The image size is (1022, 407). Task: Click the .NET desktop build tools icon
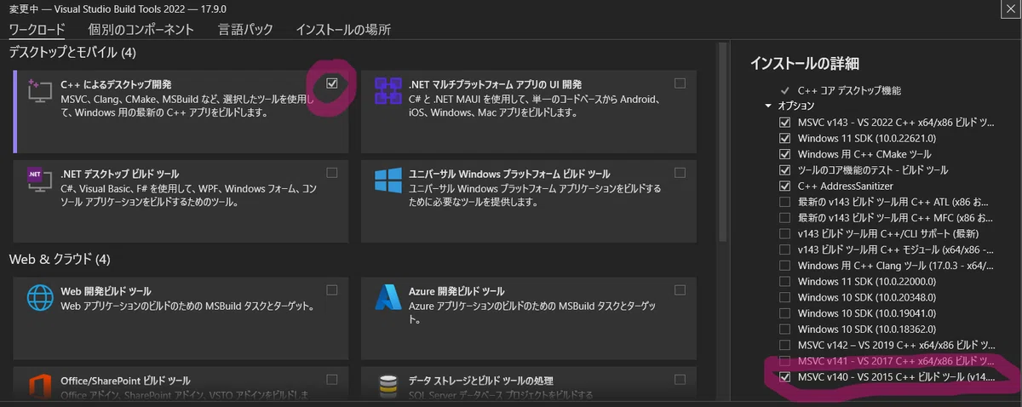(41, 179)
